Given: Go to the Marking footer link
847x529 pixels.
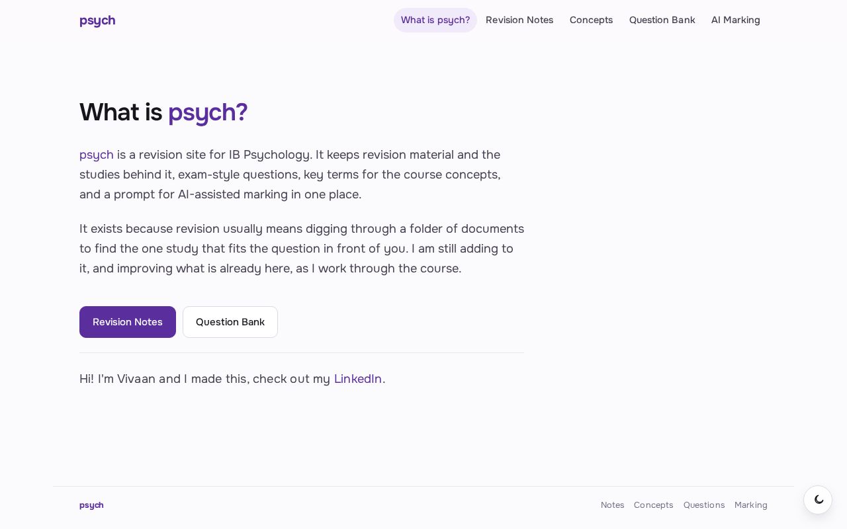Looking at the screenshot, I should 751,505.
